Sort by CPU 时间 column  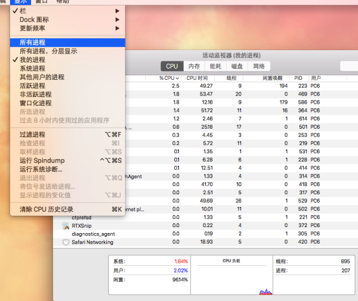[x=197, y=78]
